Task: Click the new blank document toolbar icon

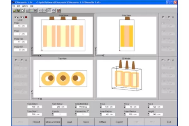Action: 22,11
